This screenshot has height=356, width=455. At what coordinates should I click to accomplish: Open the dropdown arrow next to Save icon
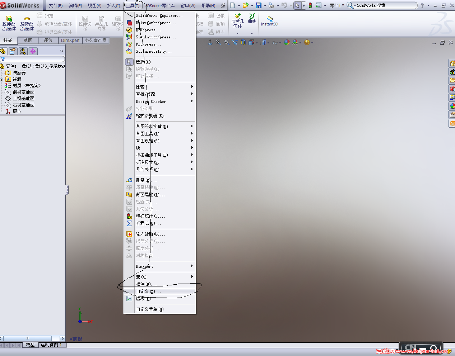[265, 6]
